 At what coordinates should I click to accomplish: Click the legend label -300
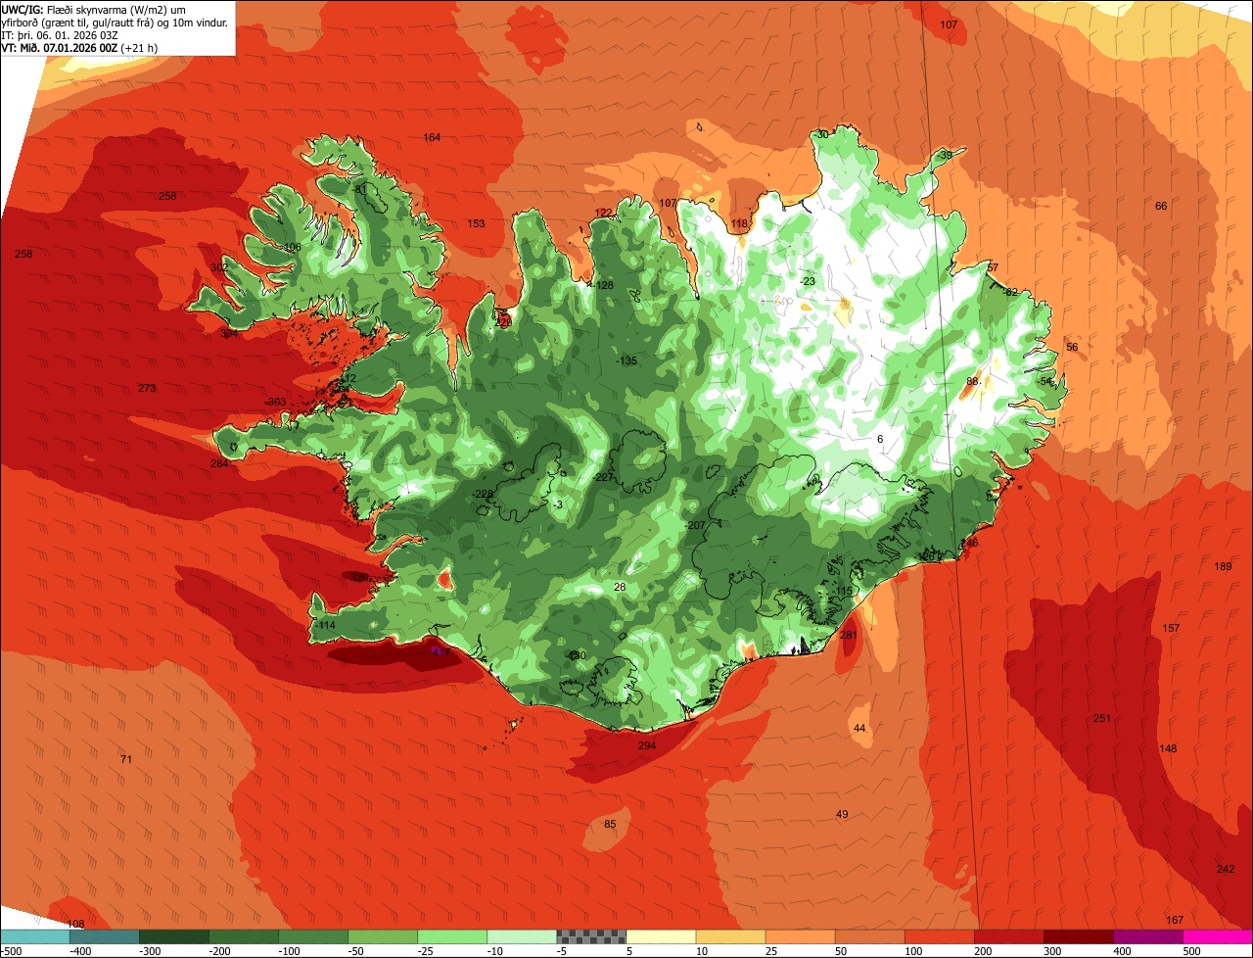151,951
